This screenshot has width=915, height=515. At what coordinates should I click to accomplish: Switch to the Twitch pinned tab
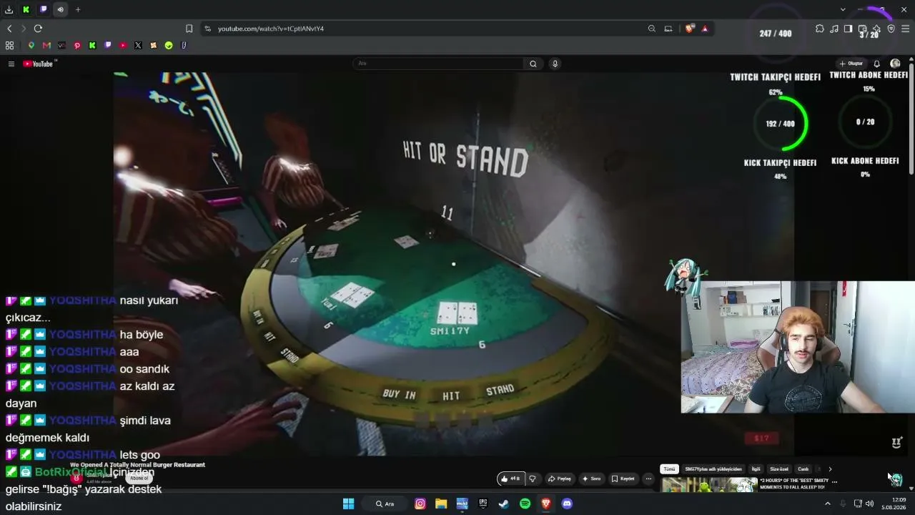coord(44,9)
